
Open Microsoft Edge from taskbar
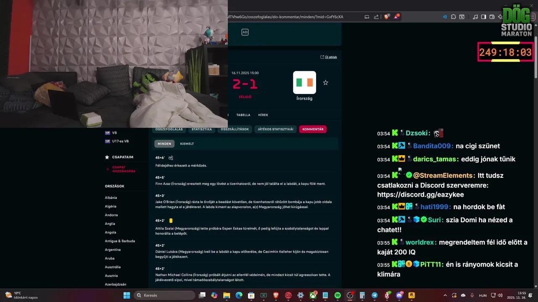click(x=239, y=295)
